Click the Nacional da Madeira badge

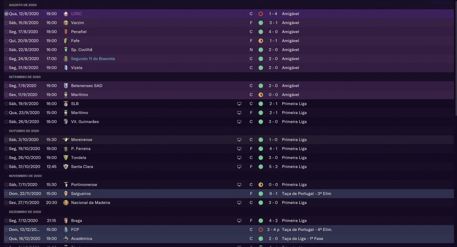pyautogui.click(x=66, y=203)
